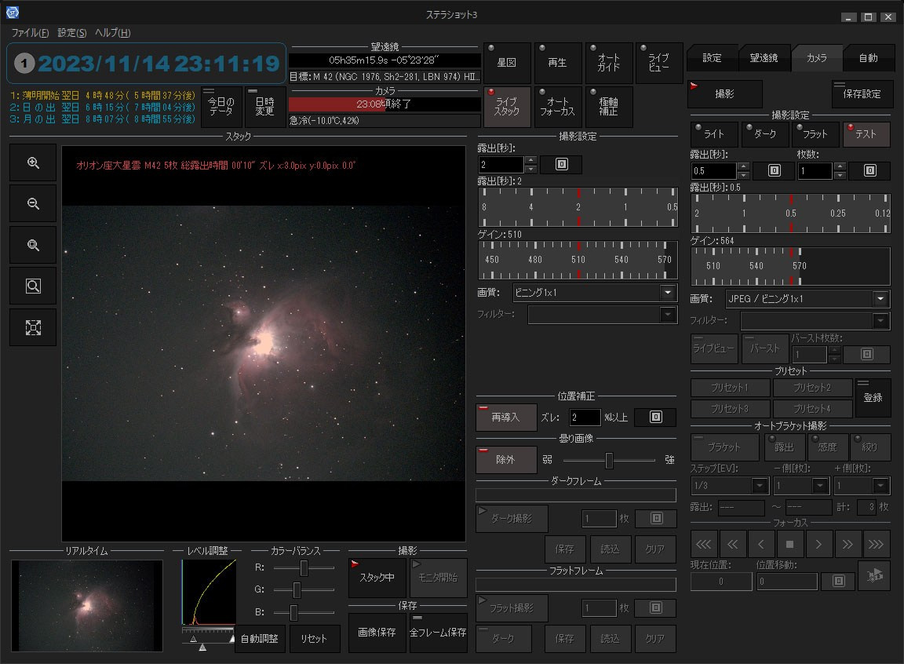Switch to the 望遠鏡 tab

[x=764, y=58]
